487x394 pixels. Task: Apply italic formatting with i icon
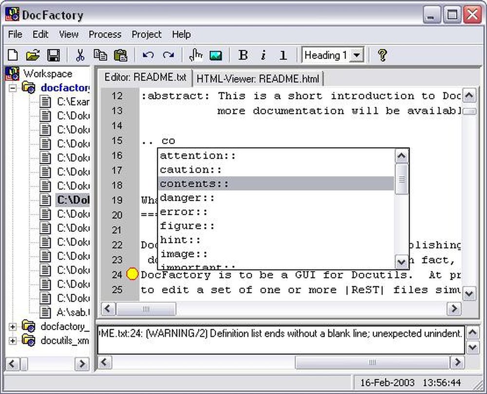(263, 55)
